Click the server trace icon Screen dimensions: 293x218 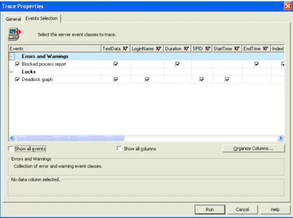[x=14, y=34]
